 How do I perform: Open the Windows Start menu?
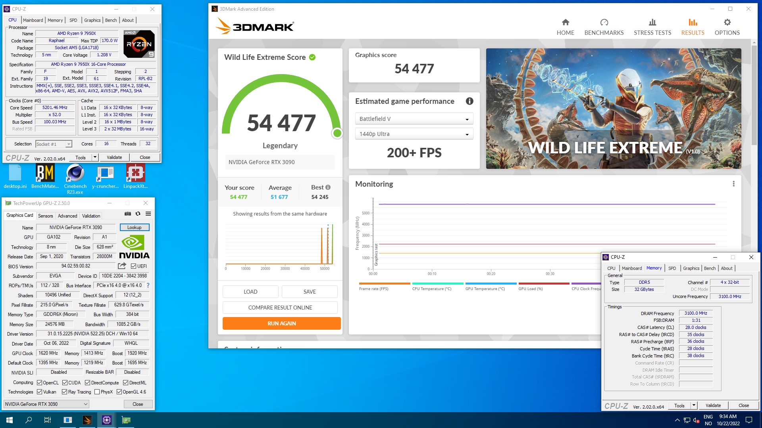(x=10, y=420)
